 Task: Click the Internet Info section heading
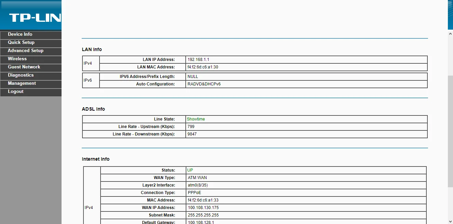(96, 159)
